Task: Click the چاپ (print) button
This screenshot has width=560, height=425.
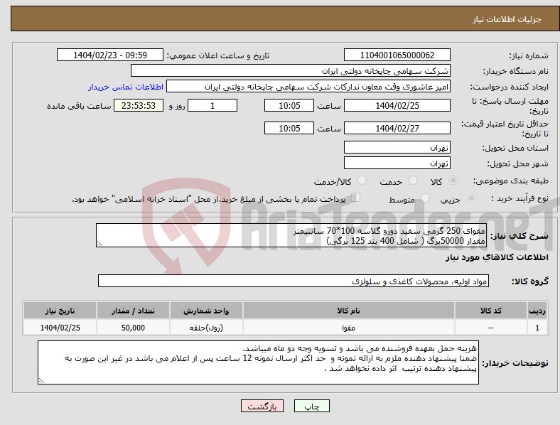Action: (x=311, y=406)
